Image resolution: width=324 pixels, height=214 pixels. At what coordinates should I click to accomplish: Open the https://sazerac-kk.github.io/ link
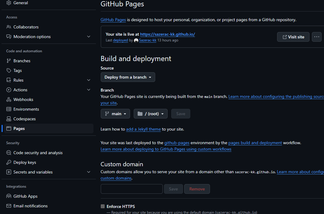tap(168, 34)
